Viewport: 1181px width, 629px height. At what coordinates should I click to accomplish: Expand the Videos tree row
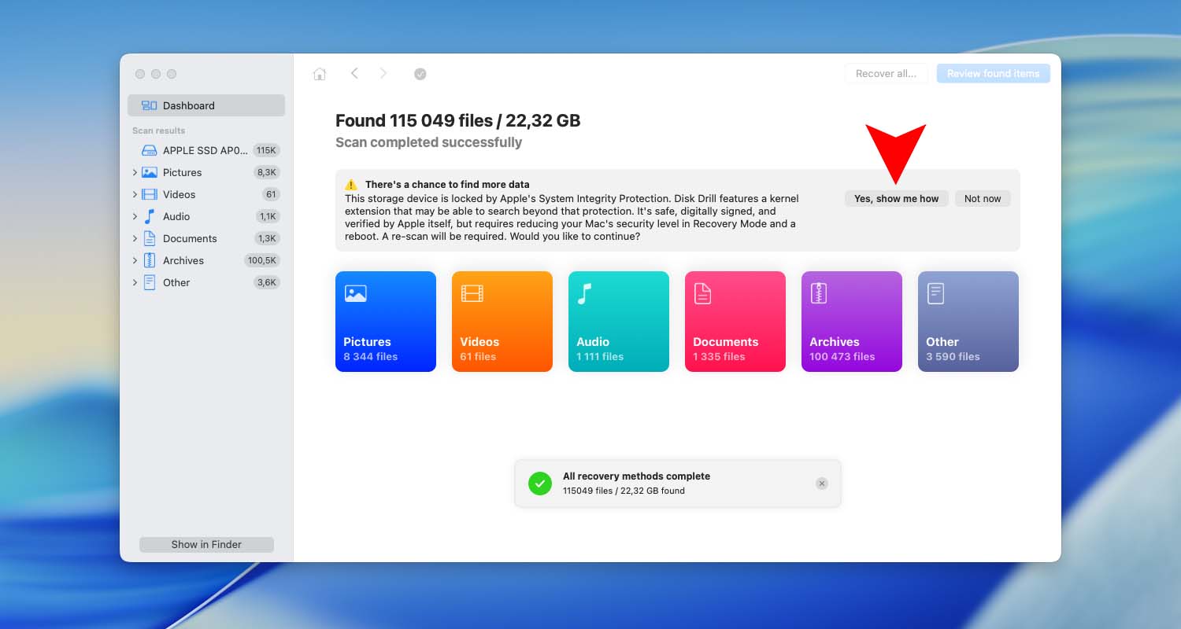(x=135, y=194)
